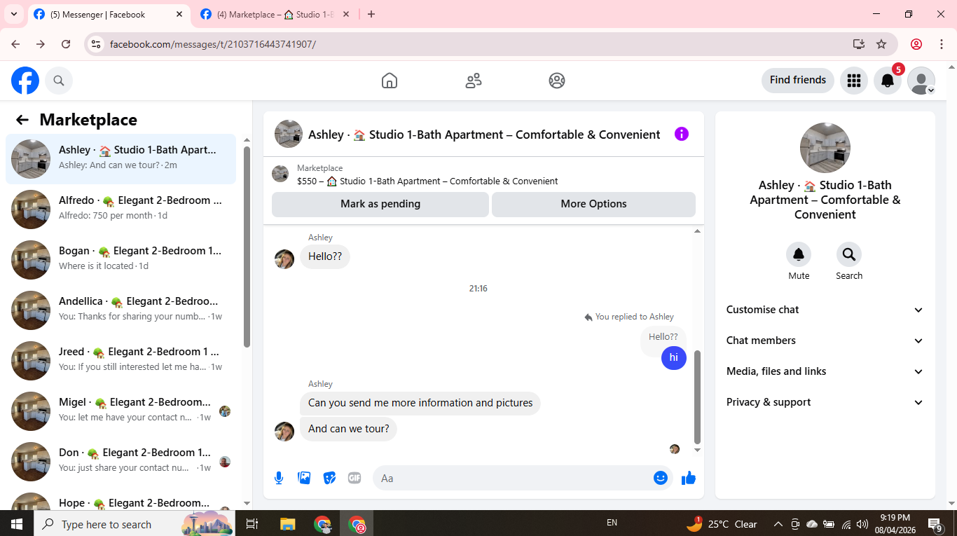Open Jreed conversation in list
Viewport: 957px width, 536px height.
(121, 361)
